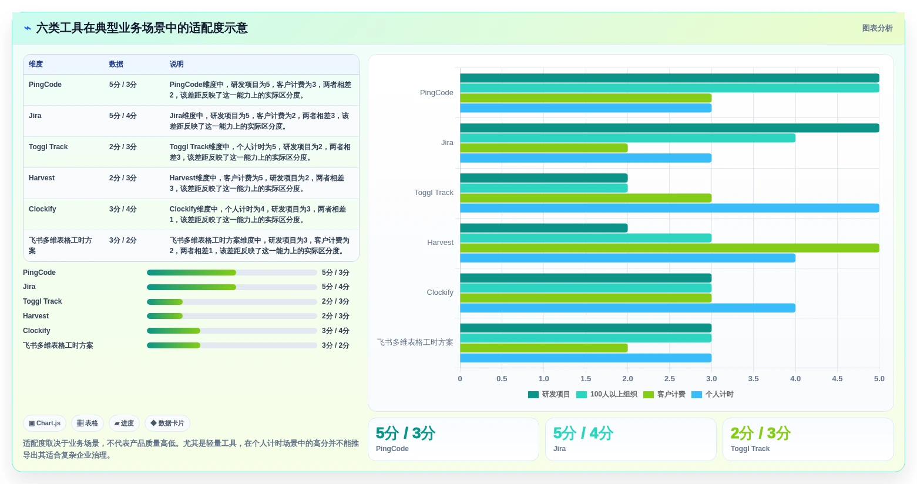Click the 2.5 x-axis tick label
Screen dimensions: 917x484
tap(670, 379)
